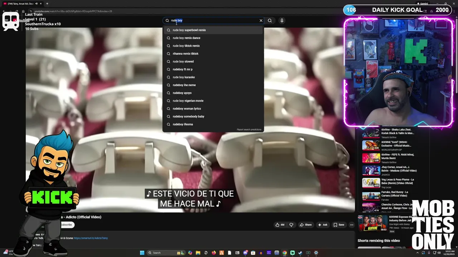Choose suggestion 'rihanna remix tiktok'
The width and height of the screenshot is (458, 257).
pyautogui.click(x=213, y=54)
